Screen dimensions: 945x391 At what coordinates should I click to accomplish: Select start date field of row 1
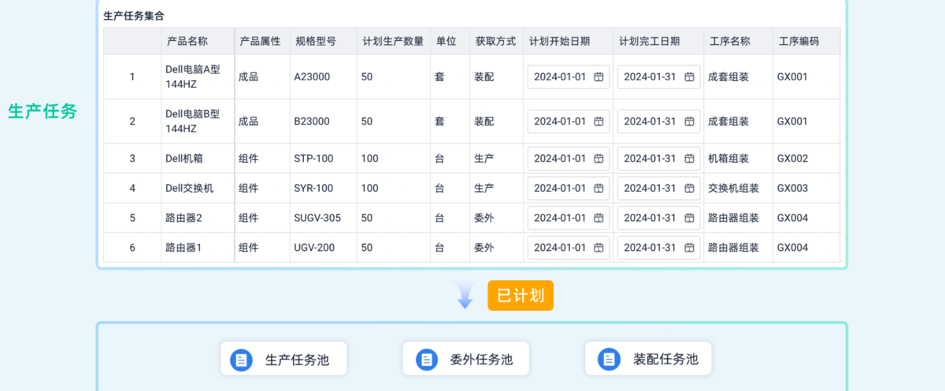tap(569, 77)
